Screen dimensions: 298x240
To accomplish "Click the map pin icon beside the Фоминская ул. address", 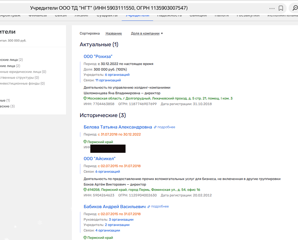I will coord(85,190).
